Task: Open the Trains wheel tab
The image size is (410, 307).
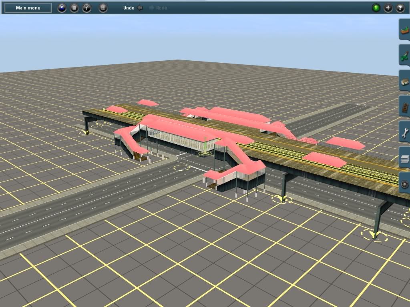Action: coord(404,183)
